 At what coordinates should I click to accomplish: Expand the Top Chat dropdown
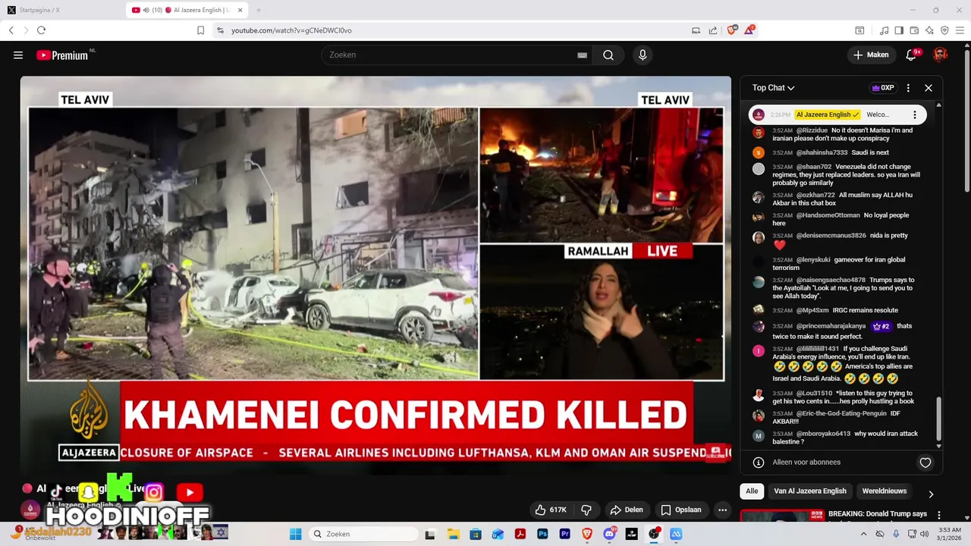click(773, 88)
